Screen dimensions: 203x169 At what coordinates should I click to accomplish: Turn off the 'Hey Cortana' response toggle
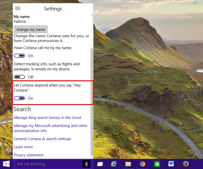(x=19, y=98)
